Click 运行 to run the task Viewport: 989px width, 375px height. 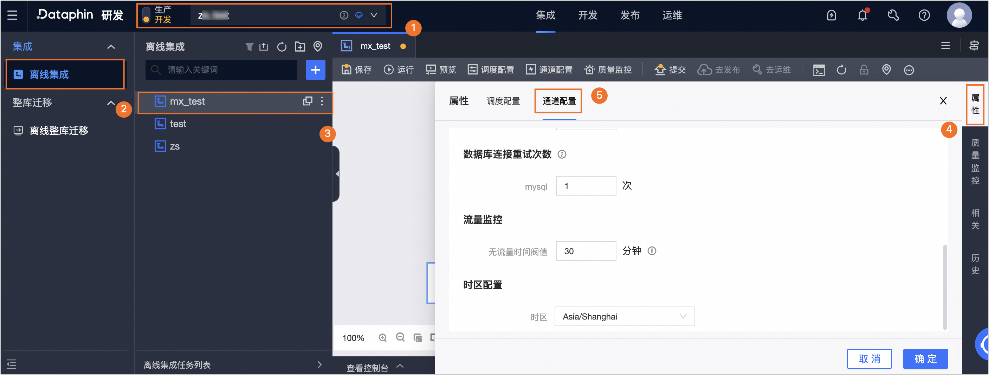[399, 70]
